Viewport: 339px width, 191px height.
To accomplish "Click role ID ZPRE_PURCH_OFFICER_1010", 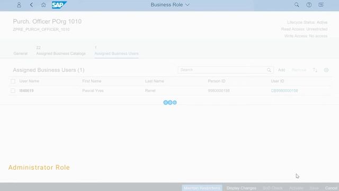I will pos(41,30).
